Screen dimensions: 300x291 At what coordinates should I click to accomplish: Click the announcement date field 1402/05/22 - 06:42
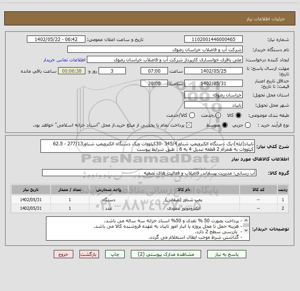point(56,39)
